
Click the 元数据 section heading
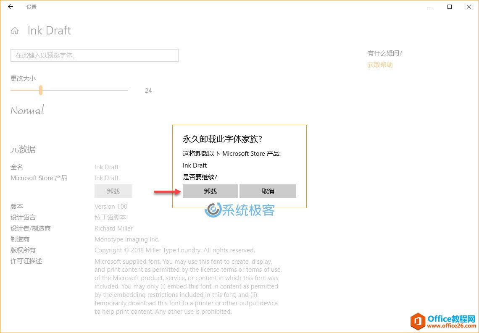23,149
